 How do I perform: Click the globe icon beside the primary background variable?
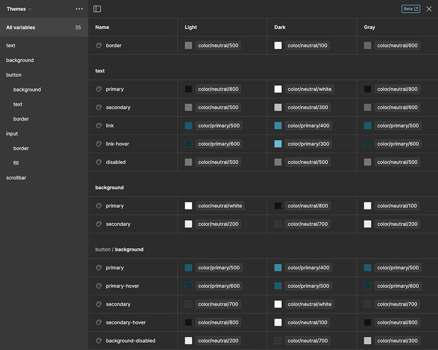pos(99,206)
